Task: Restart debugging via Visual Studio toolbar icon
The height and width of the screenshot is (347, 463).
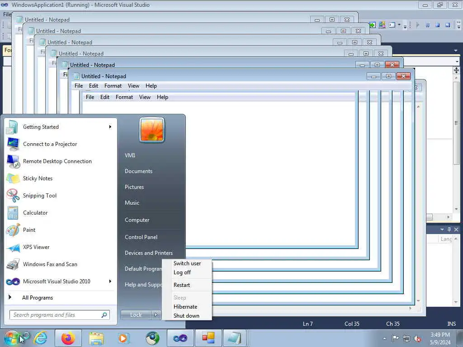Action: 448,25
